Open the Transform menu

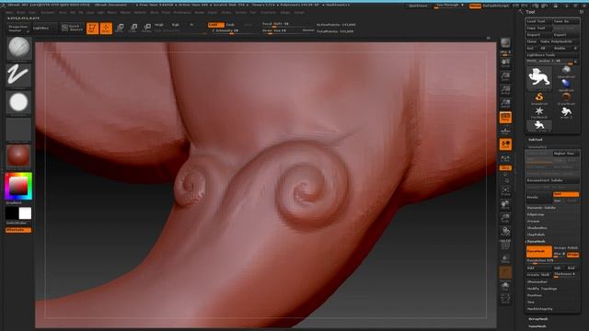click(x=268, y=12)
